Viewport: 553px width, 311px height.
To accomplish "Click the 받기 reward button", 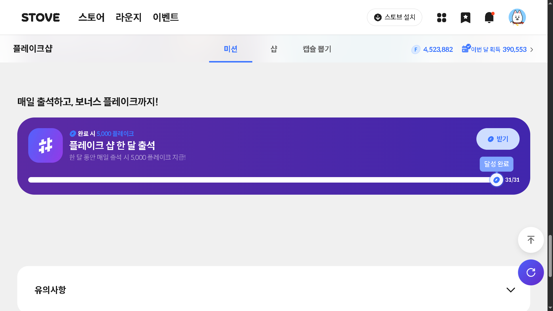I will pyautogui.click(x=498, y=139).
